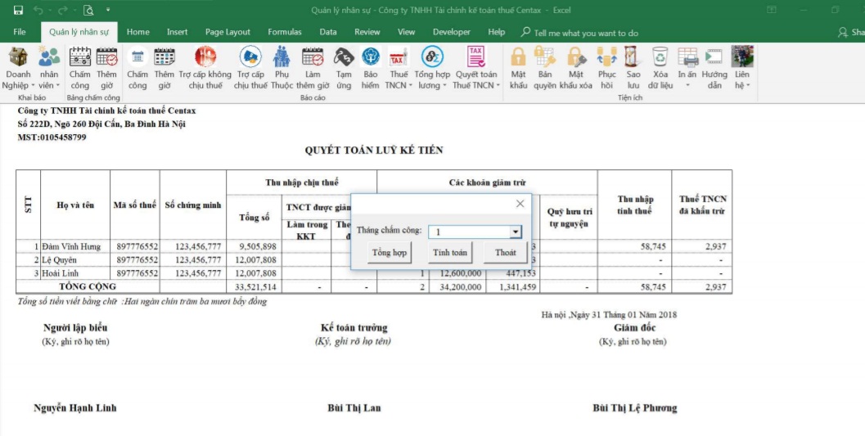Click the Tell me what you want search box
Viewport: 865px width, 436px height.
(585, 33)
